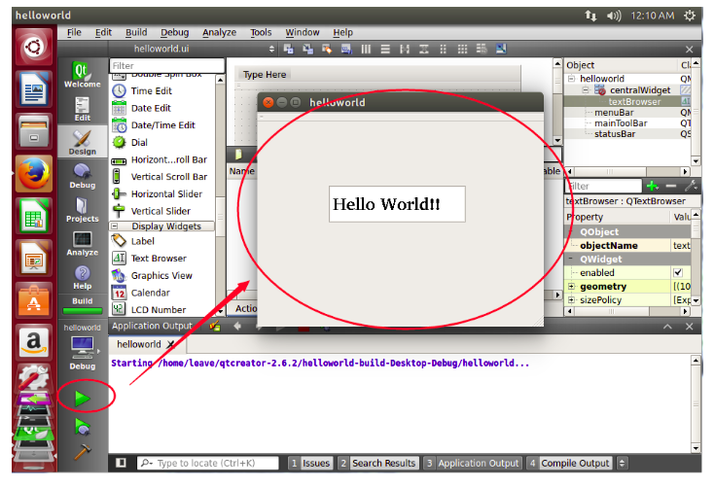715x487 pixels.
Task: Expand the sizePolicy property
Action: pos(571,299)
